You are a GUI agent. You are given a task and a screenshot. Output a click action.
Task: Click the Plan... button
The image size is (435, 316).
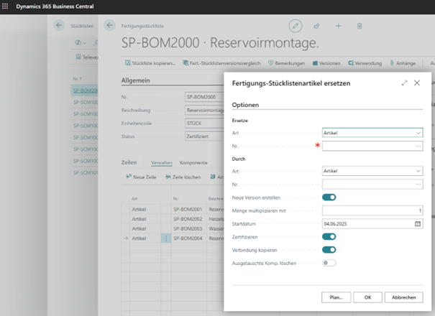(336, 297)
